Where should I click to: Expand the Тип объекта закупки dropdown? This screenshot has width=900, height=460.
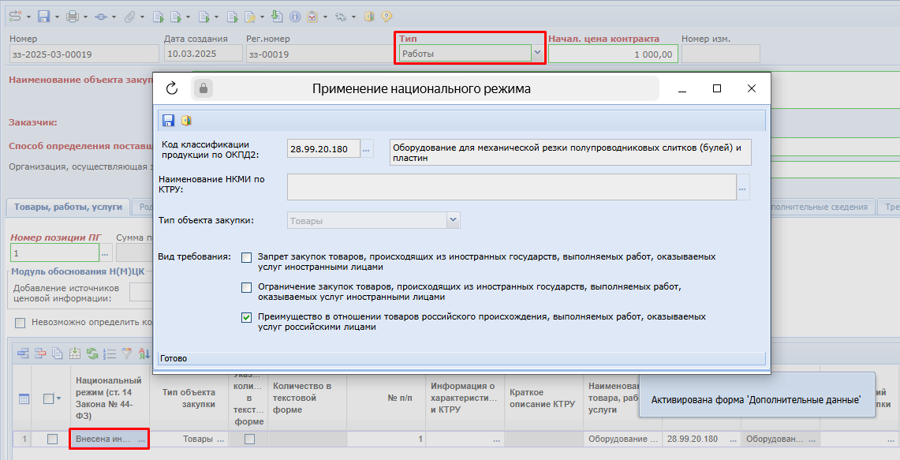pyautogui.click(x=454, y=219)
